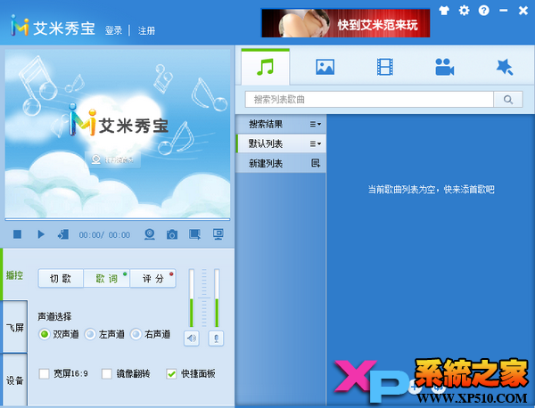The image size is (535, 408).
Task: Click the skin (shirt) icon
Action: [x=444, y=11]
